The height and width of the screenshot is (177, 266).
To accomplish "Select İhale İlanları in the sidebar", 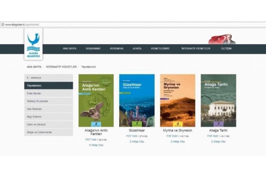I will point(48,93).
